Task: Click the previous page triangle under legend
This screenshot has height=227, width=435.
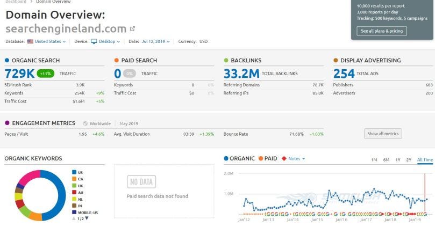Action: (x=74, y=218)
